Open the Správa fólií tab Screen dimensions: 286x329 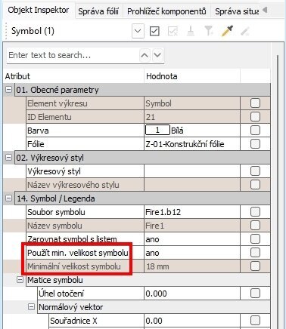point(98,11)
